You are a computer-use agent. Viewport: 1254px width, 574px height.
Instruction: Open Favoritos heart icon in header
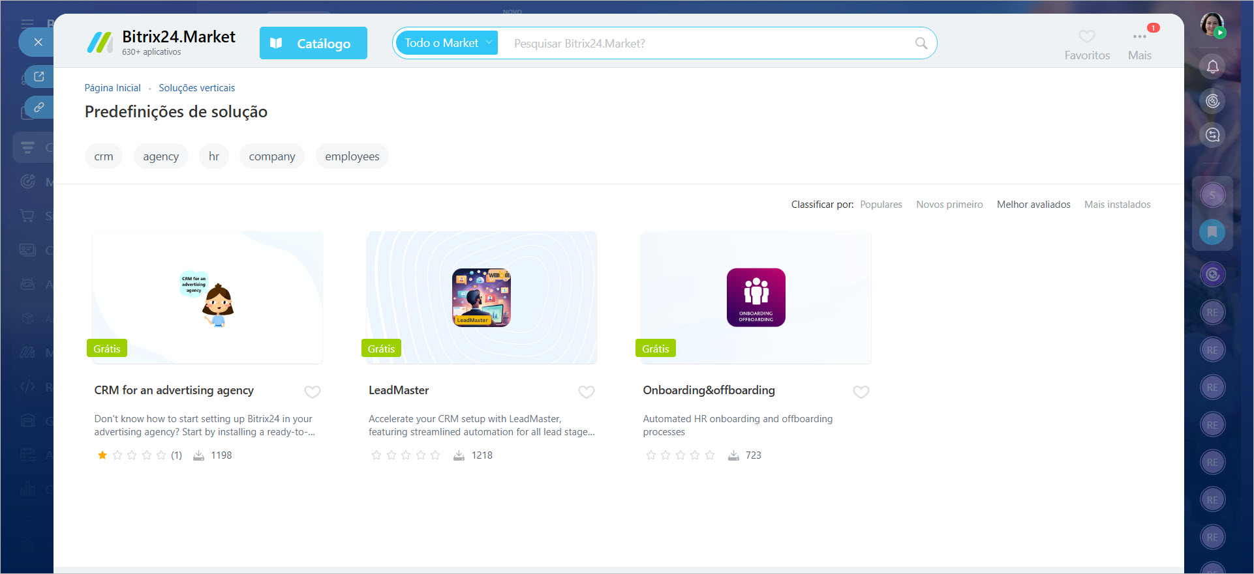click(1086, 37)
